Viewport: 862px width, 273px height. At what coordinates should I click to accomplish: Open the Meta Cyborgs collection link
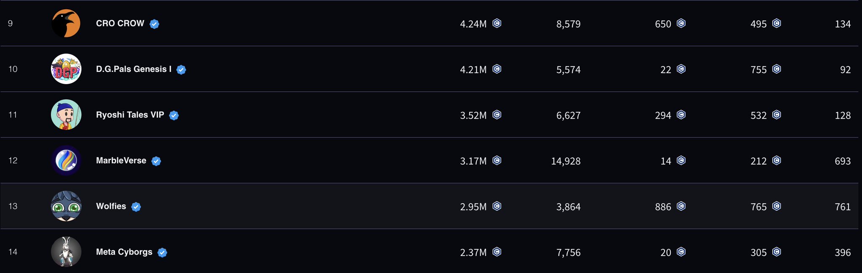124,252
